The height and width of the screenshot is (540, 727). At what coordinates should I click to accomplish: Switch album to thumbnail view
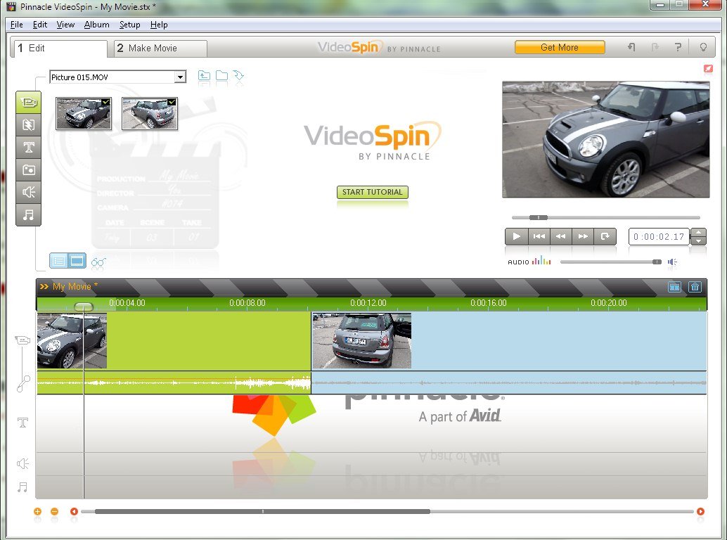(x=77, y=261)
